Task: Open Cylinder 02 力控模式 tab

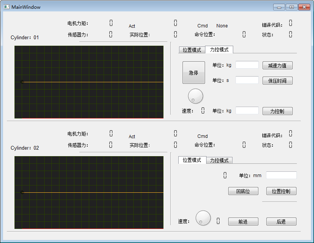Action: [219, 160]
